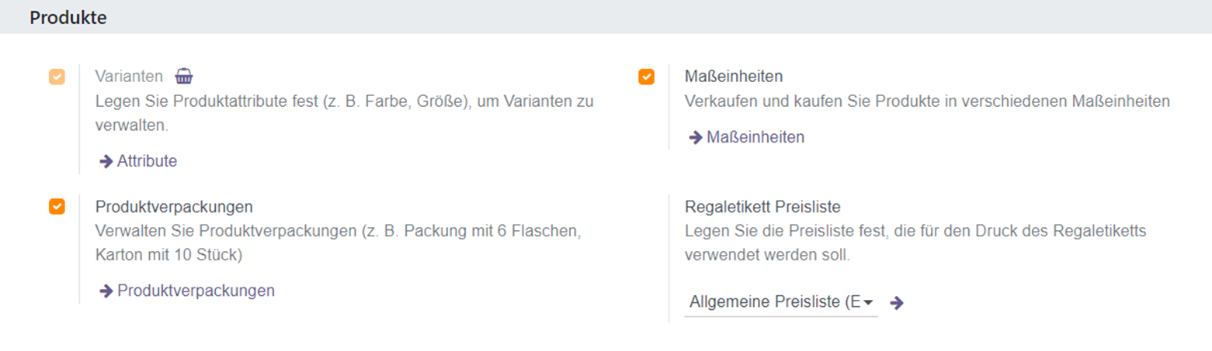Open the Attribute link
1212x351 pixels.
tap(147, 161)
